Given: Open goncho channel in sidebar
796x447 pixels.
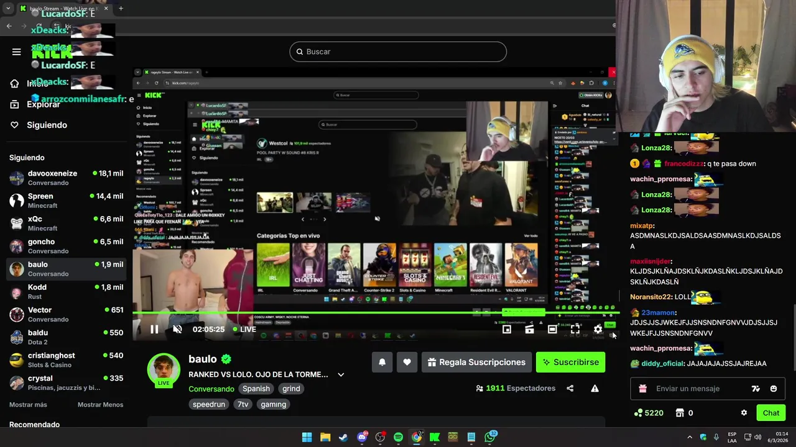Looking at the screenshot, I should click(66, 246).
